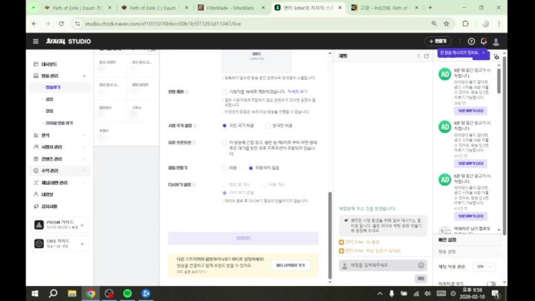Check the 19+ age restriction option

pyautogui.click(x=224, y=92)
